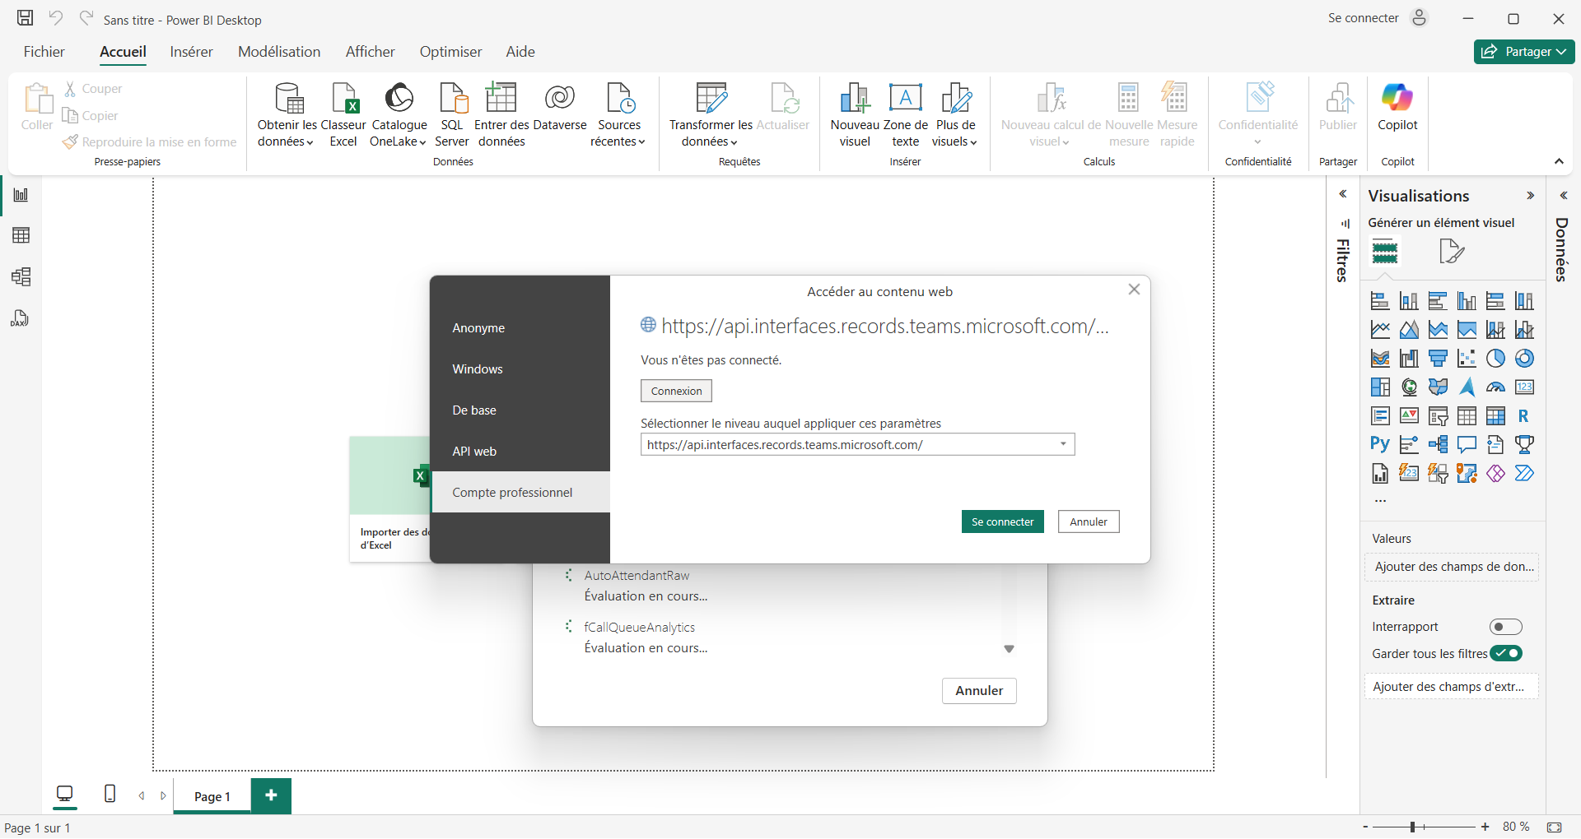Open the URL level dropdown

click(x=1063, y=444)
